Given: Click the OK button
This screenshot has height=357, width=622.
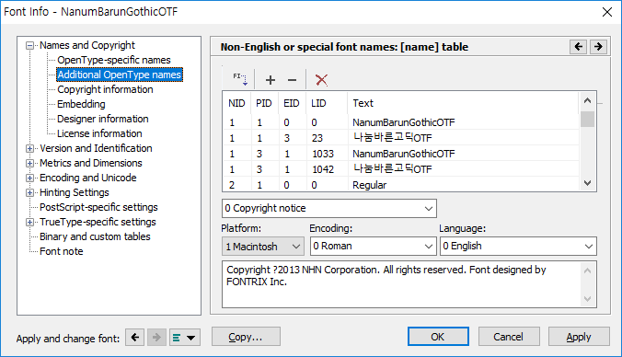Looking at the screenshot, I should click(438, 337).
